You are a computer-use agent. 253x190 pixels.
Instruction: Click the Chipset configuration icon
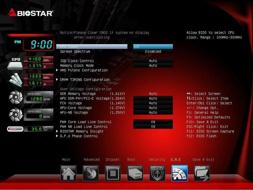(113, 173)
